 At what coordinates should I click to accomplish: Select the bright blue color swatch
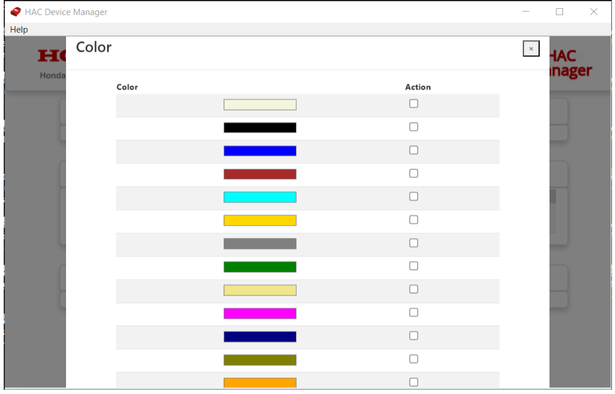coord(260,151)
